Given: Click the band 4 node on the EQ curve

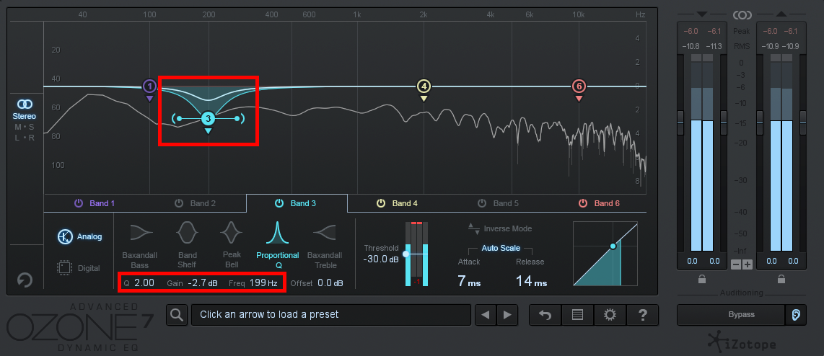Looking at the screenshot, I should click(x=424, y=86).
